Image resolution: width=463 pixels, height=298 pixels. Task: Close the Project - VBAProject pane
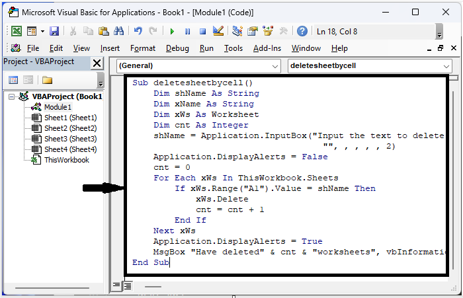click(x=97, y=63)
